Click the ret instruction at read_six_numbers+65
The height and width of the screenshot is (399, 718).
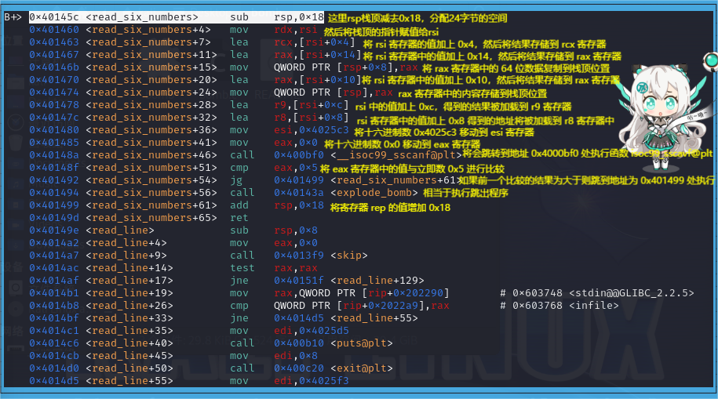click(239, 217)
